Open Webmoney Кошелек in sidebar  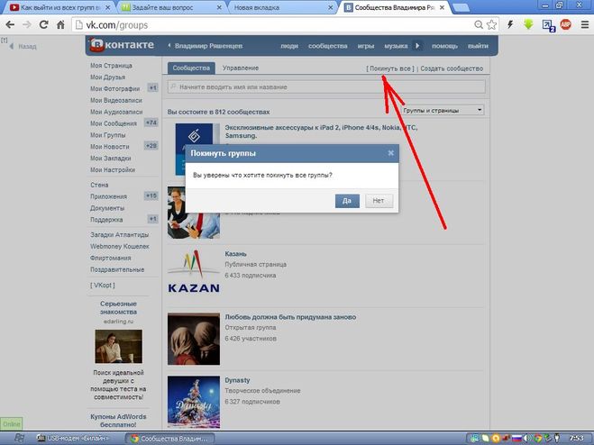point(120,246)
